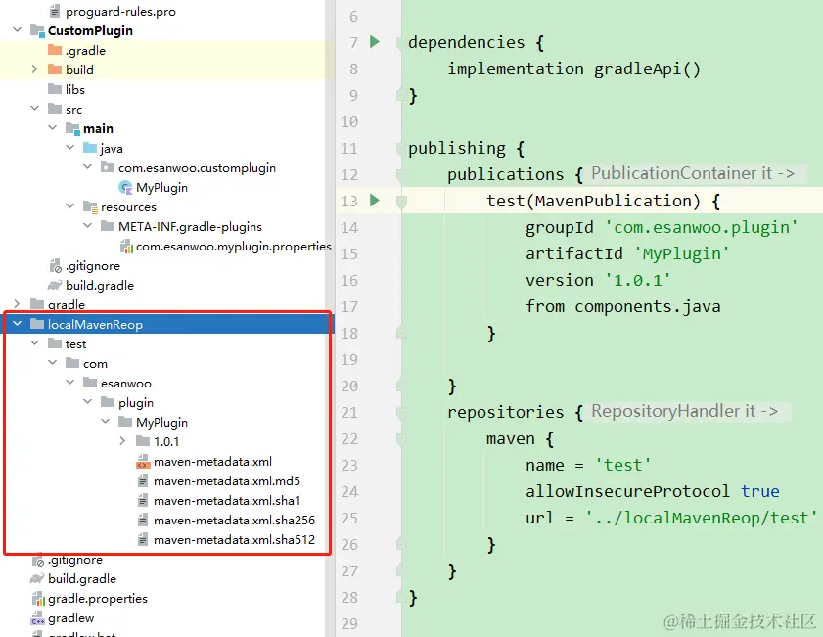Click the libs folder icon

(x=55, y=89)
